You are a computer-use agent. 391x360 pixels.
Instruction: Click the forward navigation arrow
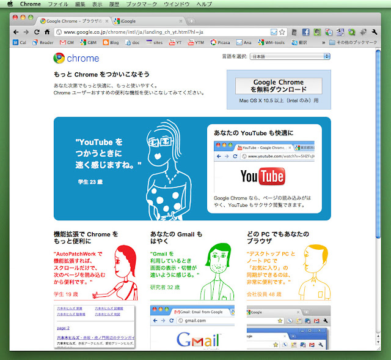(x=26, y=32)
